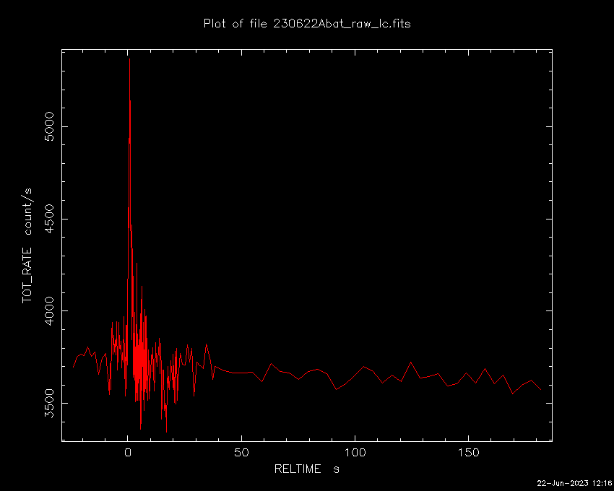
Task: Click the y-axis tick label 4500
Action: coord(49,219)
